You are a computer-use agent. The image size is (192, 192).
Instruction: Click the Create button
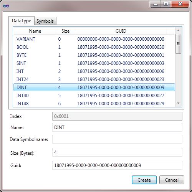click(x=144, y=180)
